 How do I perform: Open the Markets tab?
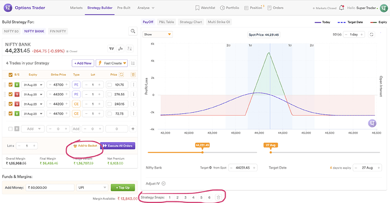point(76,8)
